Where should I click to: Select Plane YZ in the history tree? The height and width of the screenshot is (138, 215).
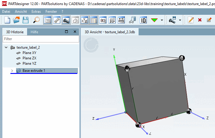click(29, 64)
